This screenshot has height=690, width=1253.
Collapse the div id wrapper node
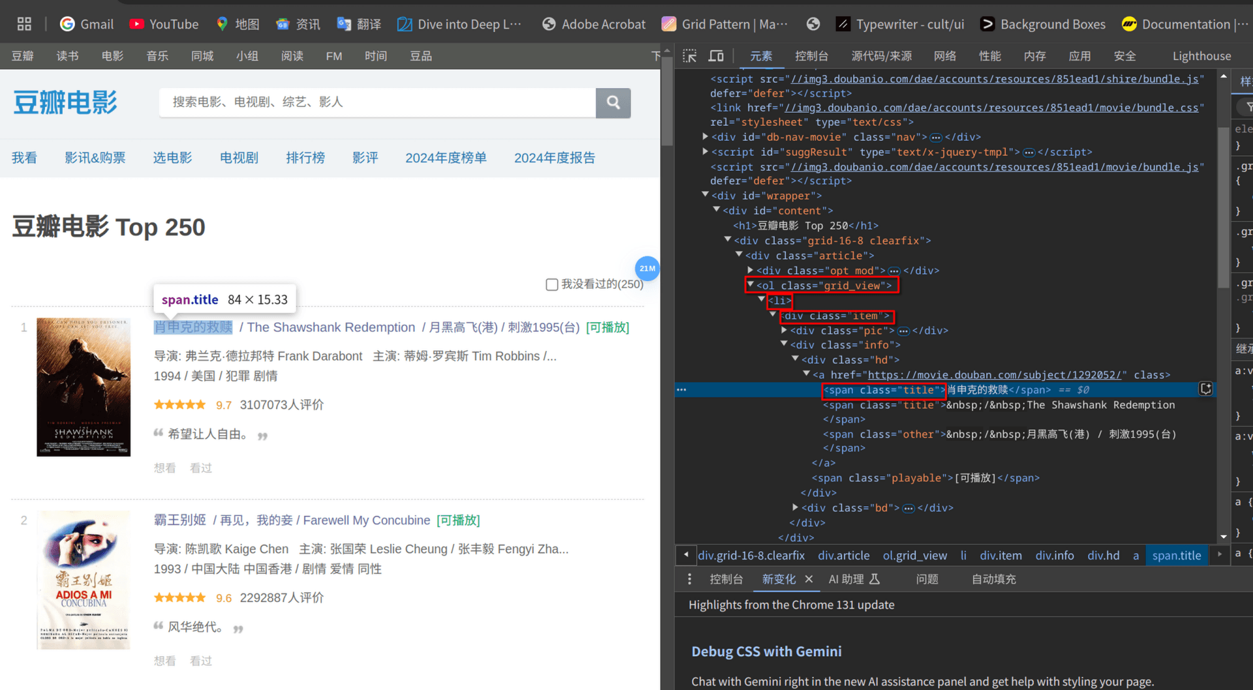pyautogui.click(x=705, y=195)
